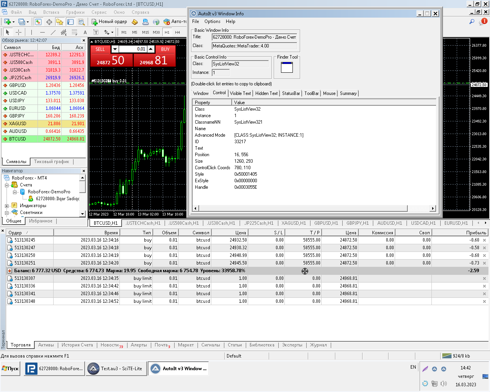Open the Strategy Tester toolbar icon

[81, 22]
